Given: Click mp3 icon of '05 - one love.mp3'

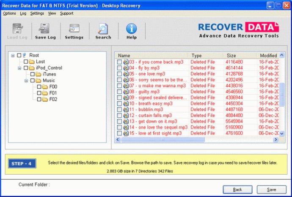Looking at the screenshot, I should tap(126, 74).
